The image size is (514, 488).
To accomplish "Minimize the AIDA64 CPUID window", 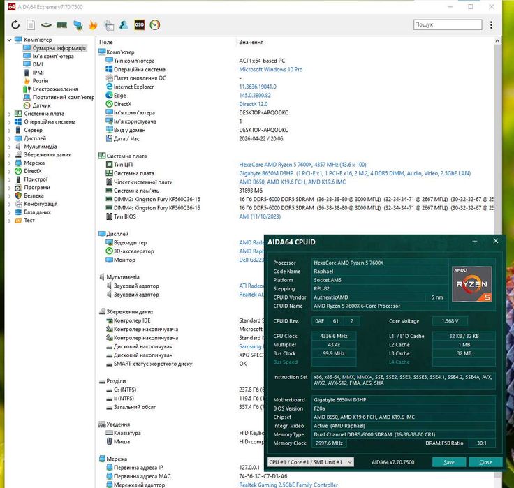I will 475,242.
